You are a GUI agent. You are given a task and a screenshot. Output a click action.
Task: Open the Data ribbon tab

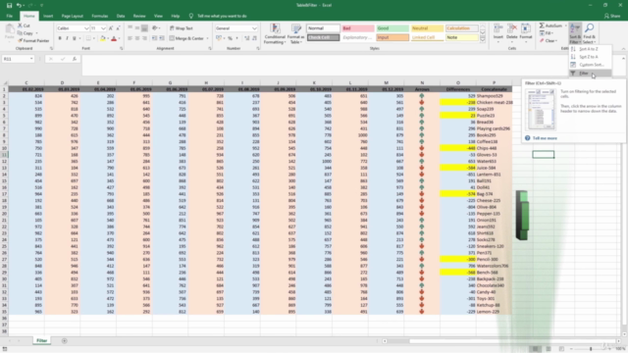(x=121, y=16)
